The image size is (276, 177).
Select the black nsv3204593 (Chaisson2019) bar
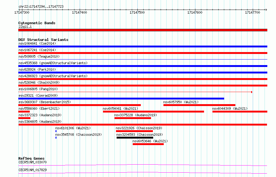click(x=135, y=138)
